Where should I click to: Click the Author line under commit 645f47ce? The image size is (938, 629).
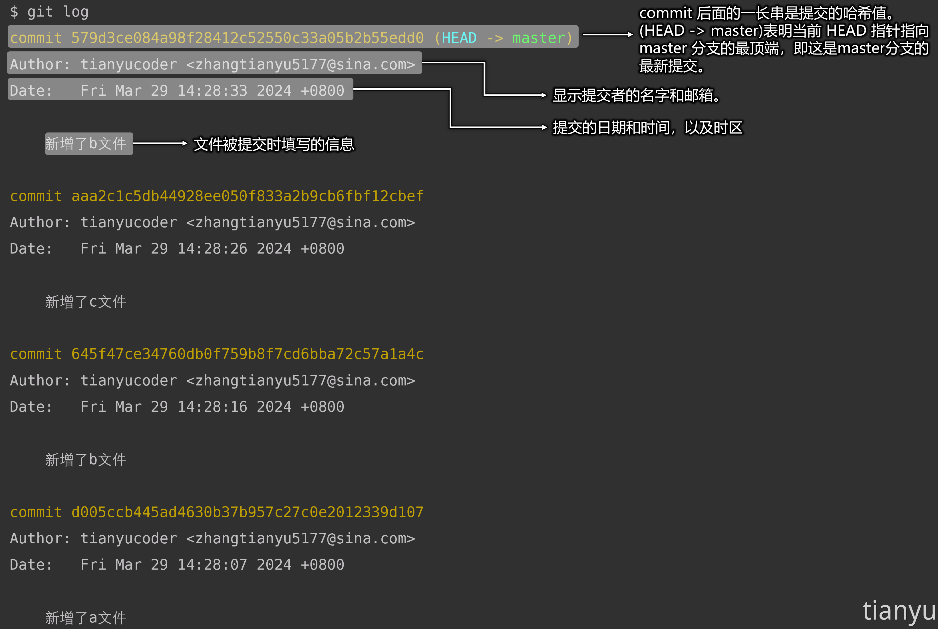click(x=213, y=380)
